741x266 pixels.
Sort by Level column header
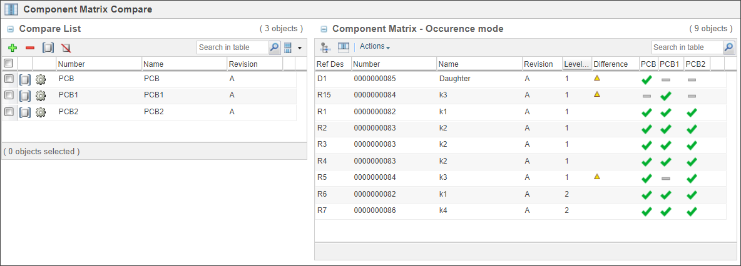576,64
